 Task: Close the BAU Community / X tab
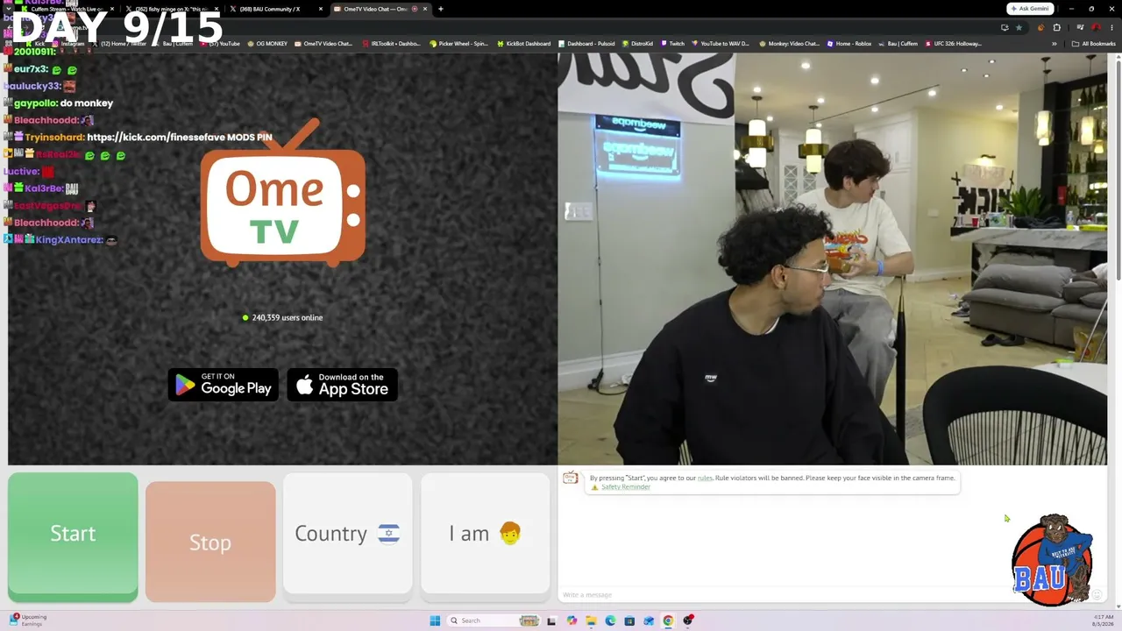(321, 9)
